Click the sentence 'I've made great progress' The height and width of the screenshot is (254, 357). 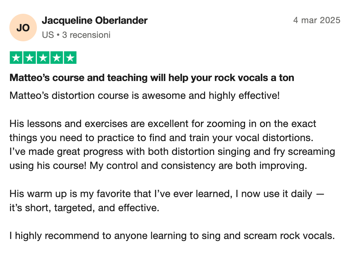pyautogui.click(x=172, y=152)
